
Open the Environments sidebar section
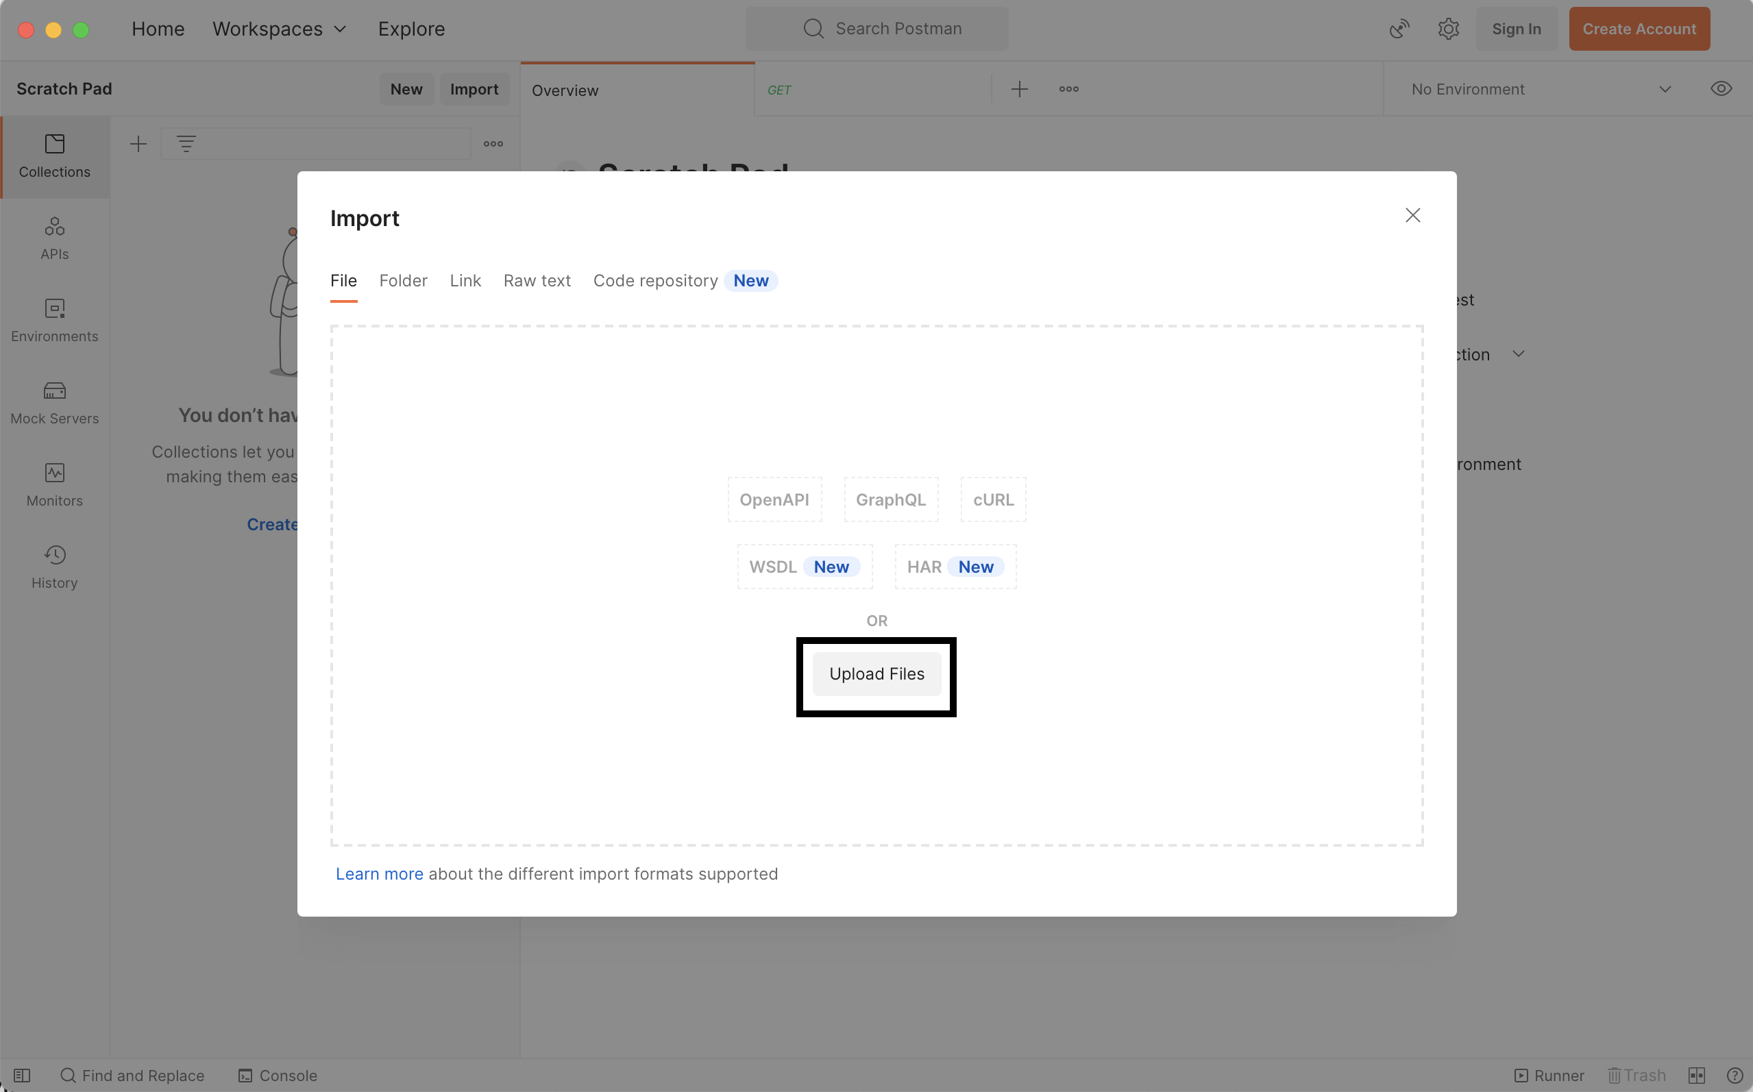tap(55, 321)
